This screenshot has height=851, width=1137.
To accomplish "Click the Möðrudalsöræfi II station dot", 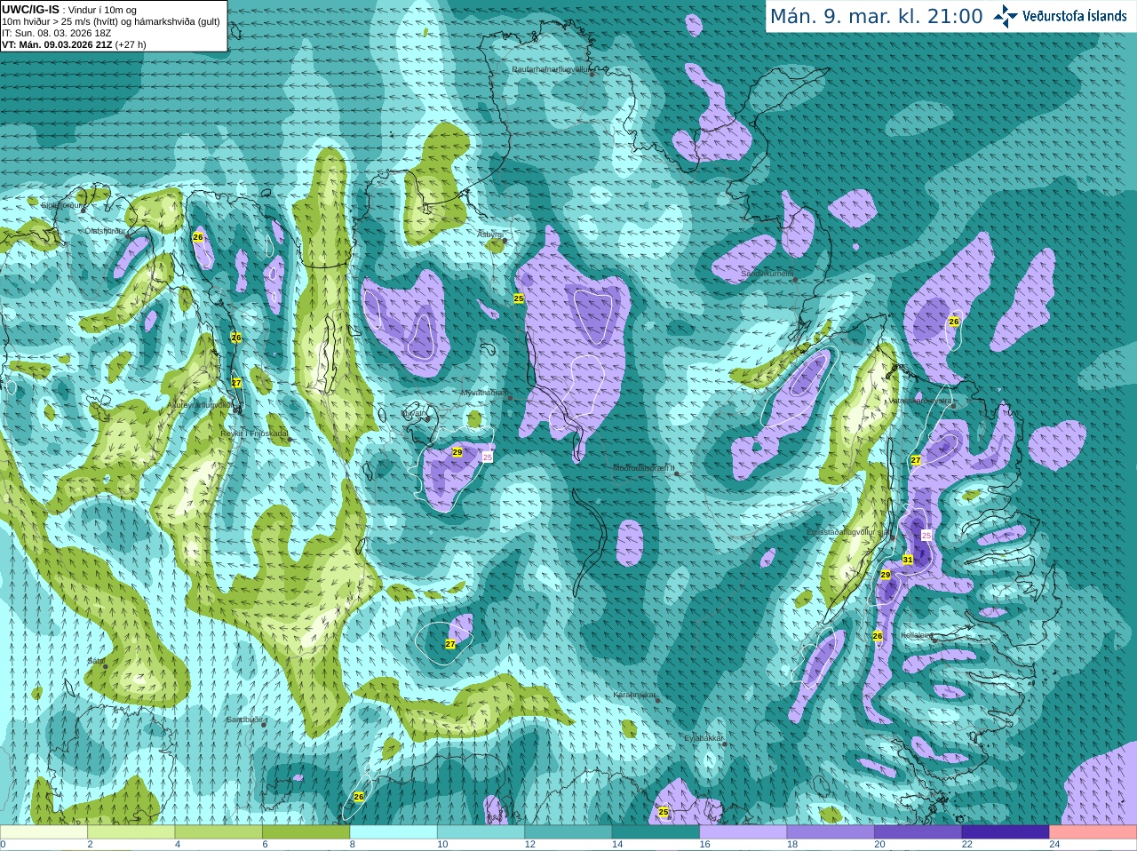I will coord(677,473).
